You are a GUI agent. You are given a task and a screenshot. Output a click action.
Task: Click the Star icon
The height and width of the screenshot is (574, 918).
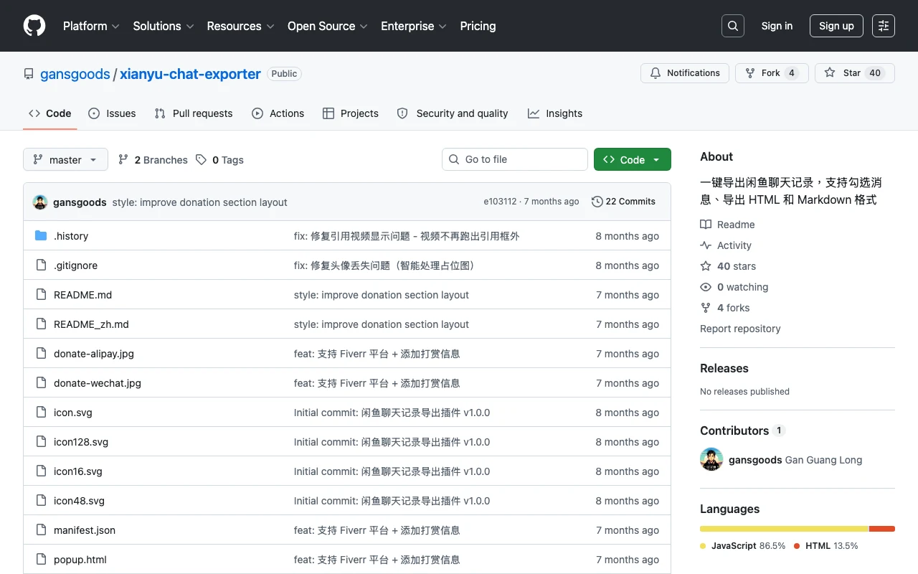point(830,73)
